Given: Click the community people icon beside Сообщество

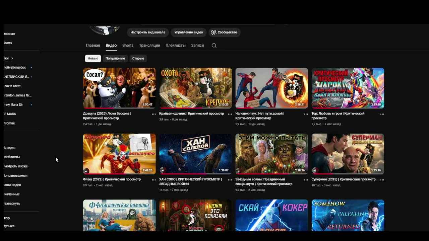Looking at the screenshot, I should (213, 32).
